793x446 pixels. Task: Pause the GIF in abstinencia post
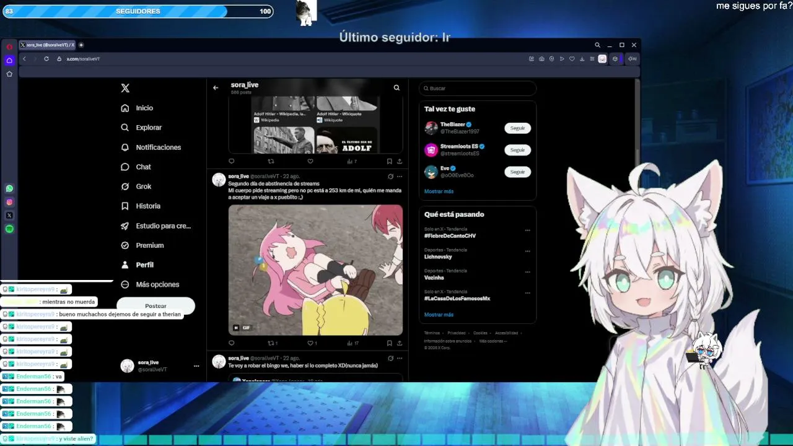tap(236, 328)
